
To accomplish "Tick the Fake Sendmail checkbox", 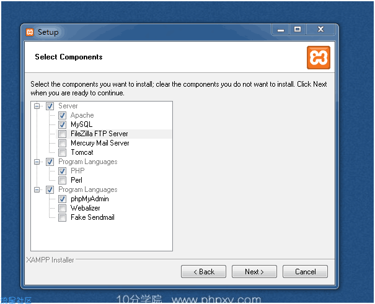I will pos(63,217).
